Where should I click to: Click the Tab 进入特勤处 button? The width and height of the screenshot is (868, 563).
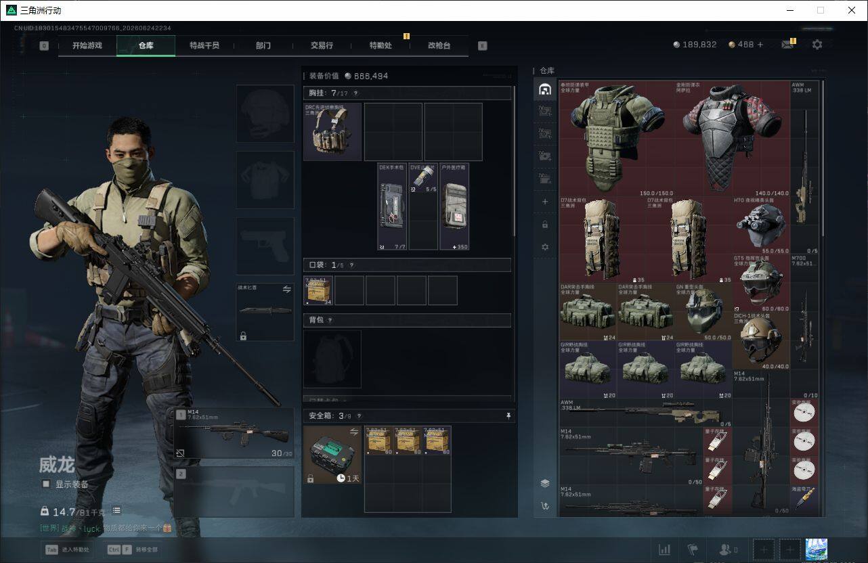[x=68, y=549]
